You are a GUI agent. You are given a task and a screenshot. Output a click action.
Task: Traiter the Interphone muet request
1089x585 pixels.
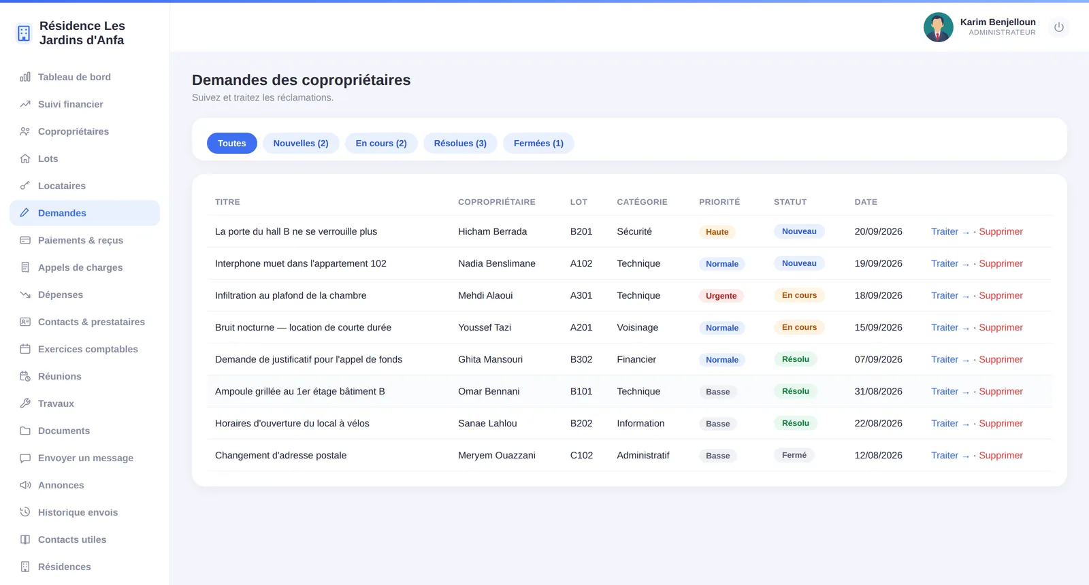(950, 263)
